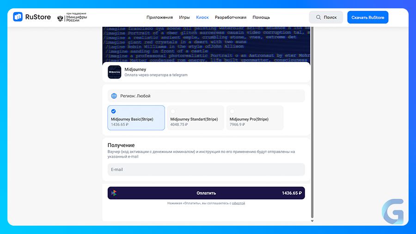Click the 4048.75 ₽ price text

[x=179, y=124]
